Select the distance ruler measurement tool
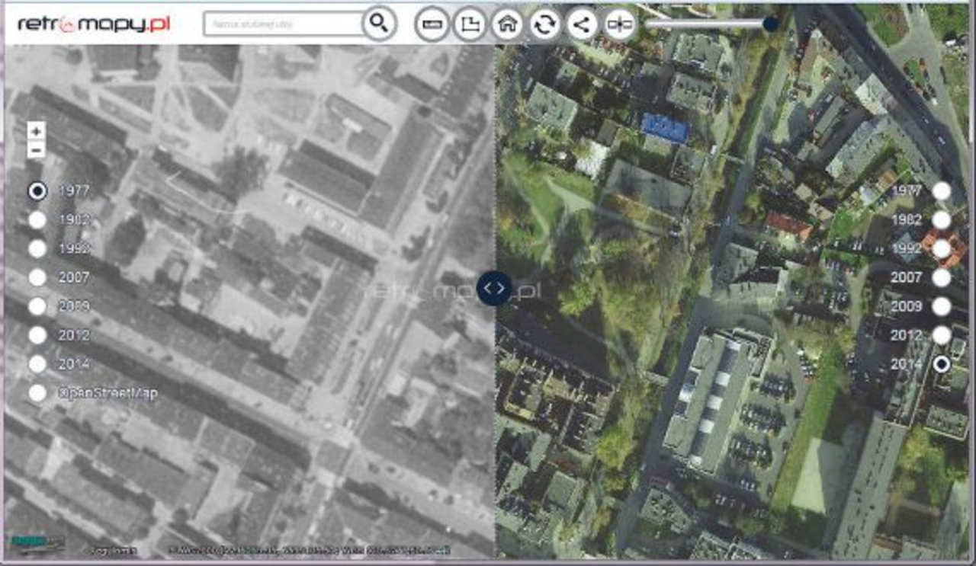 point(432,24)
